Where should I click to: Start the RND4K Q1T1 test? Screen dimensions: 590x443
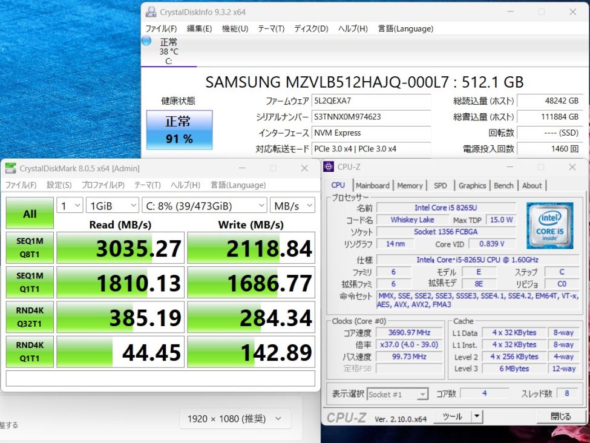coord(30,352)
